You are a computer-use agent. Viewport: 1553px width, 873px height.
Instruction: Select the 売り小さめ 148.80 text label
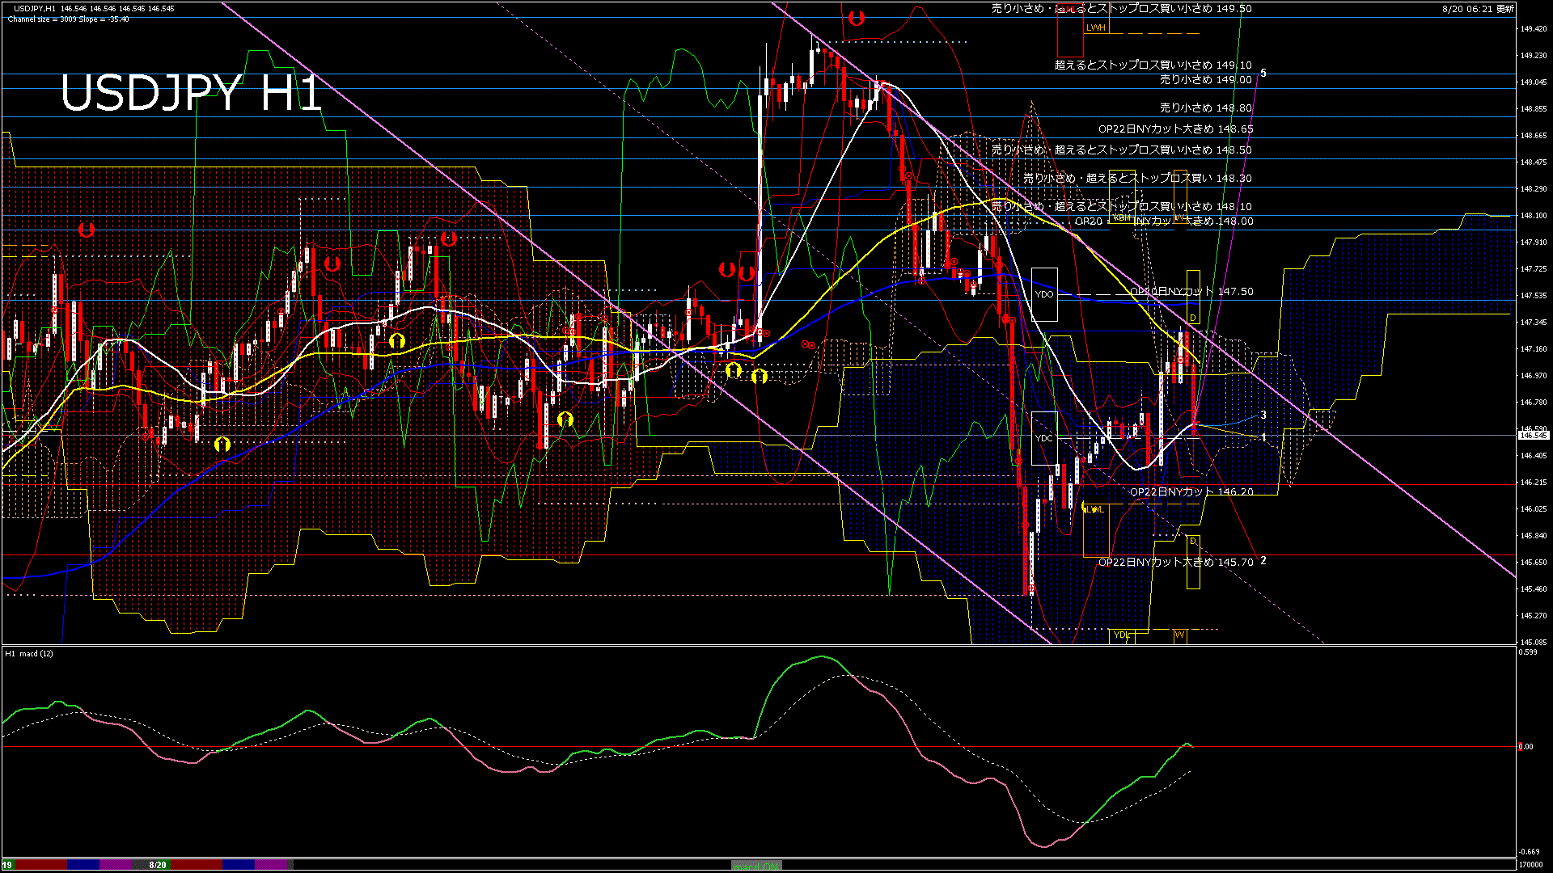(1205, 108)
